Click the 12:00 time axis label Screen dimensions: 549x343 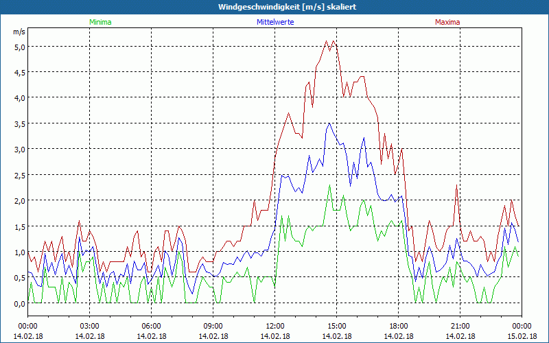click(275, 327)
